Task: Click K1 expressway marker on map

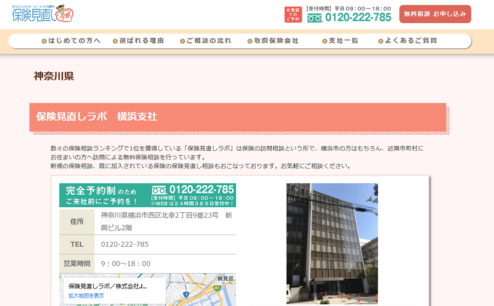Action: tap(217, 288)
